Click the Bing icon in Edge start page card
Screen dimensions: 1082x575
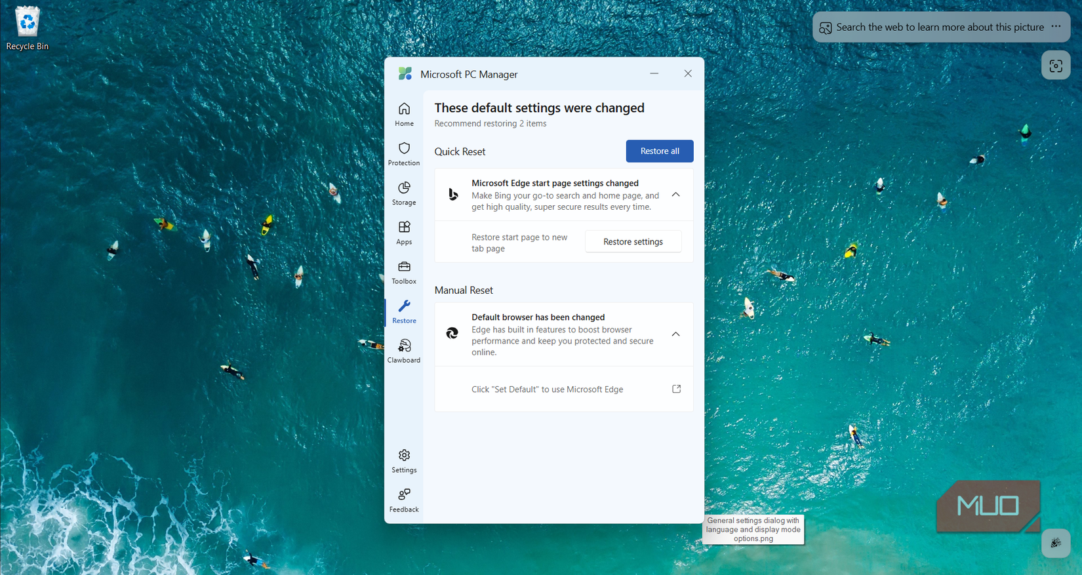click(453, 195)
